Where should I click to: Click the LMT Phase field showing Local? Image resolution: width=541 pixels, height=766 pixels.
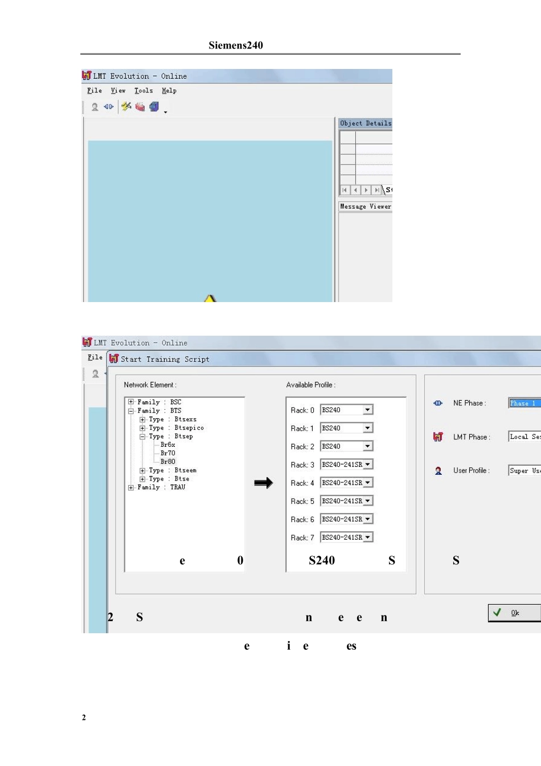pyautogui.click(x=524, y=437)
